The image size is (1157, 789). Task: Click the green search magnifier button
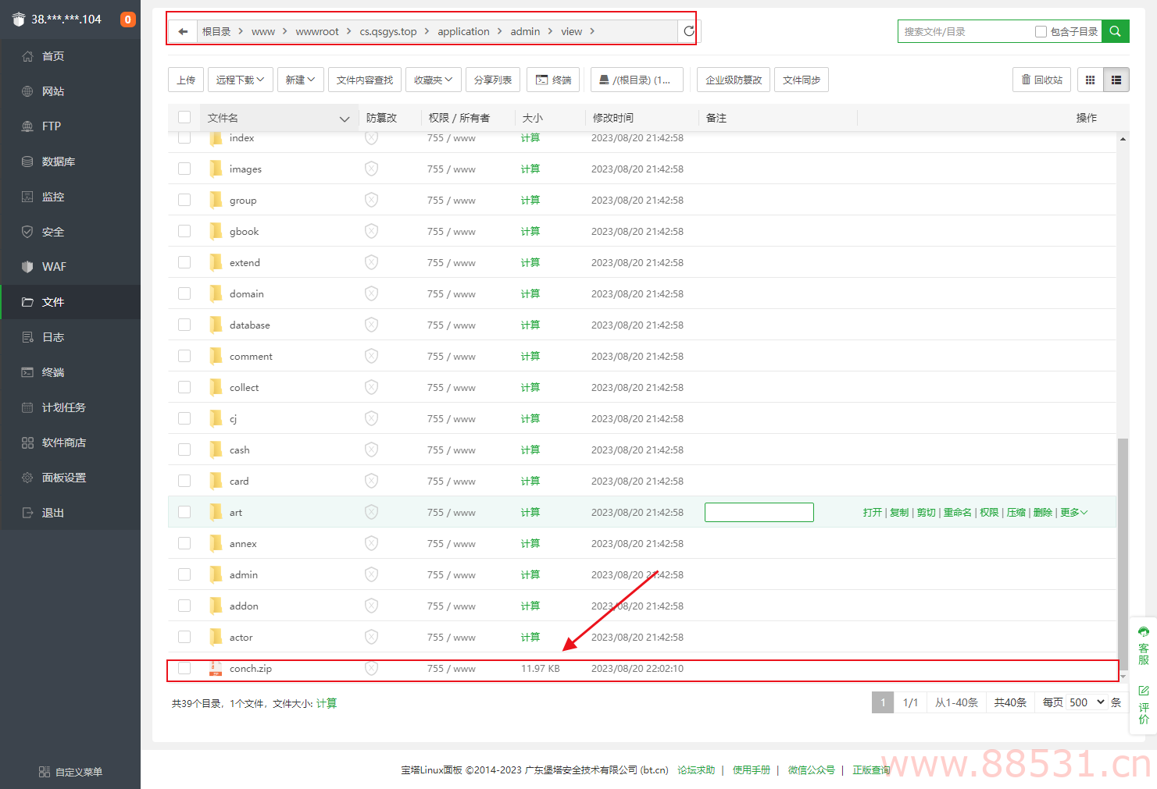click(x=1115, y=31)
